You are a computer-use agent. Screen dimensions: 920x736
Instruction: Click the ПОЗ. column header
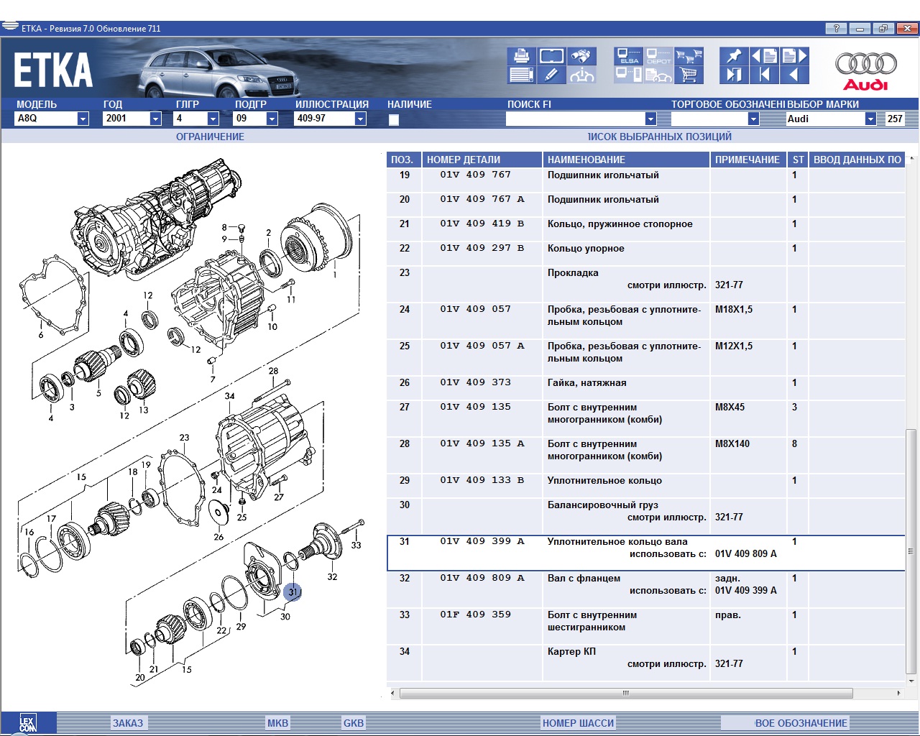point(404,160)
